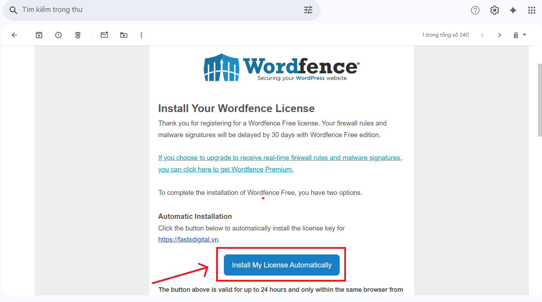
Task: Click the input tools keyboard icon
Action: (x=516, y=35)
